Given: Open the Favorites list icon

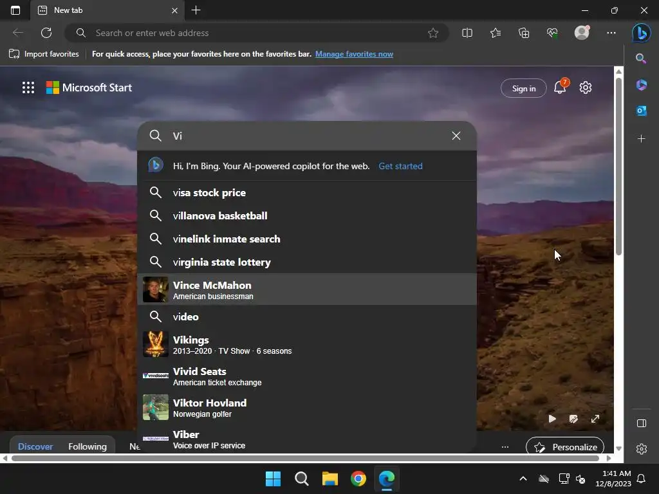Looking at the screenshot, I should coord(496,33).
